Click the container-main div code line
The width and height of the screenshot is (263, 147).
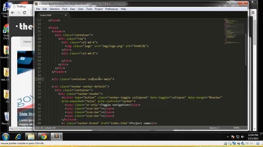pyautogui.click(x=83, y=79)
